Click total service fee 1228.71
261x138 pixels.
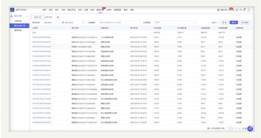(x=180, y=33)
